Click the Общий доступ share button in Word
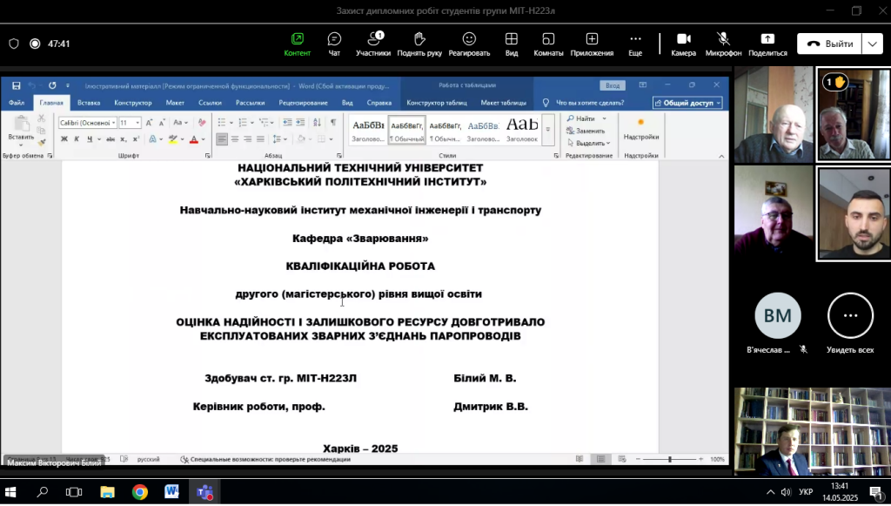The width and height of the screenshot is (891, 506). pyautogui.click(x=687, y=103)
